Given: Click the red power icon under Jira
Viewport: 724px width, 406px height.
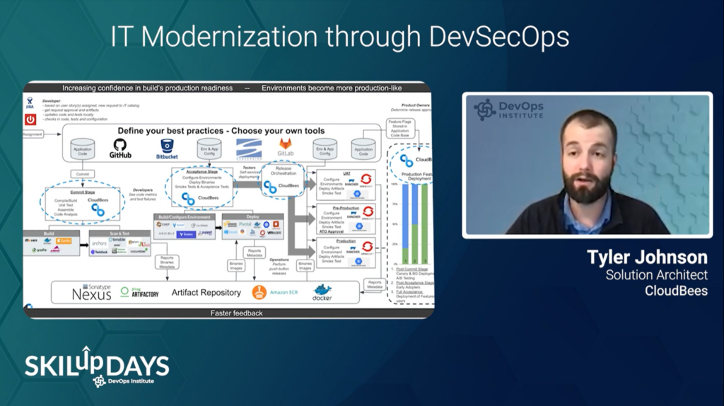Looking at the screenshot, I should (x=30, y=120).
